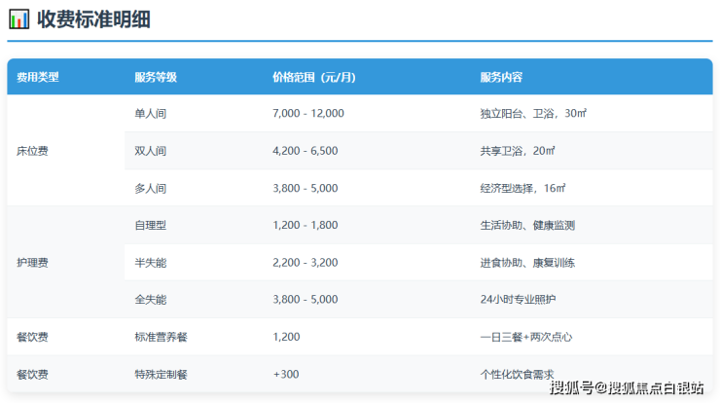
Task: Click the 多人间 service level cell
Action: [x=150, y=188]
